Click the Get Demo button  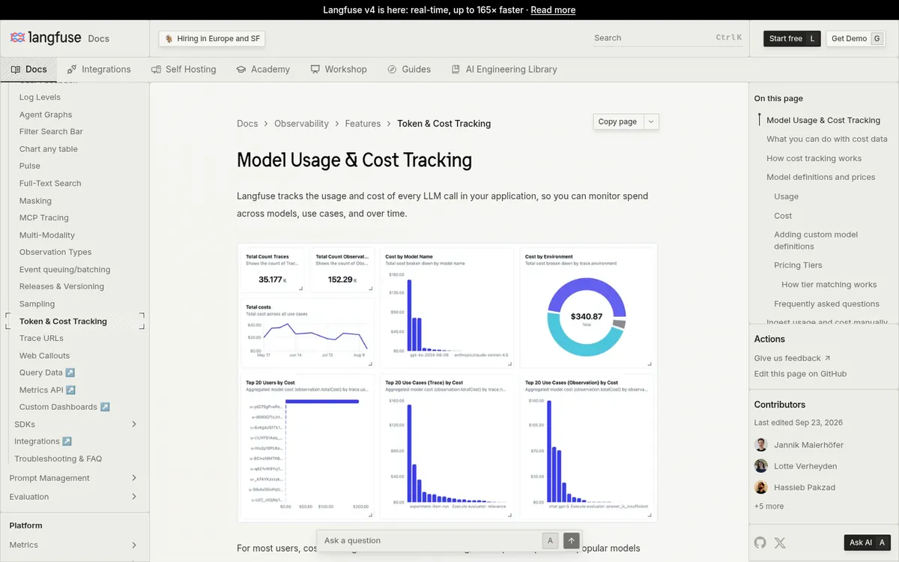tap(856, 38)
